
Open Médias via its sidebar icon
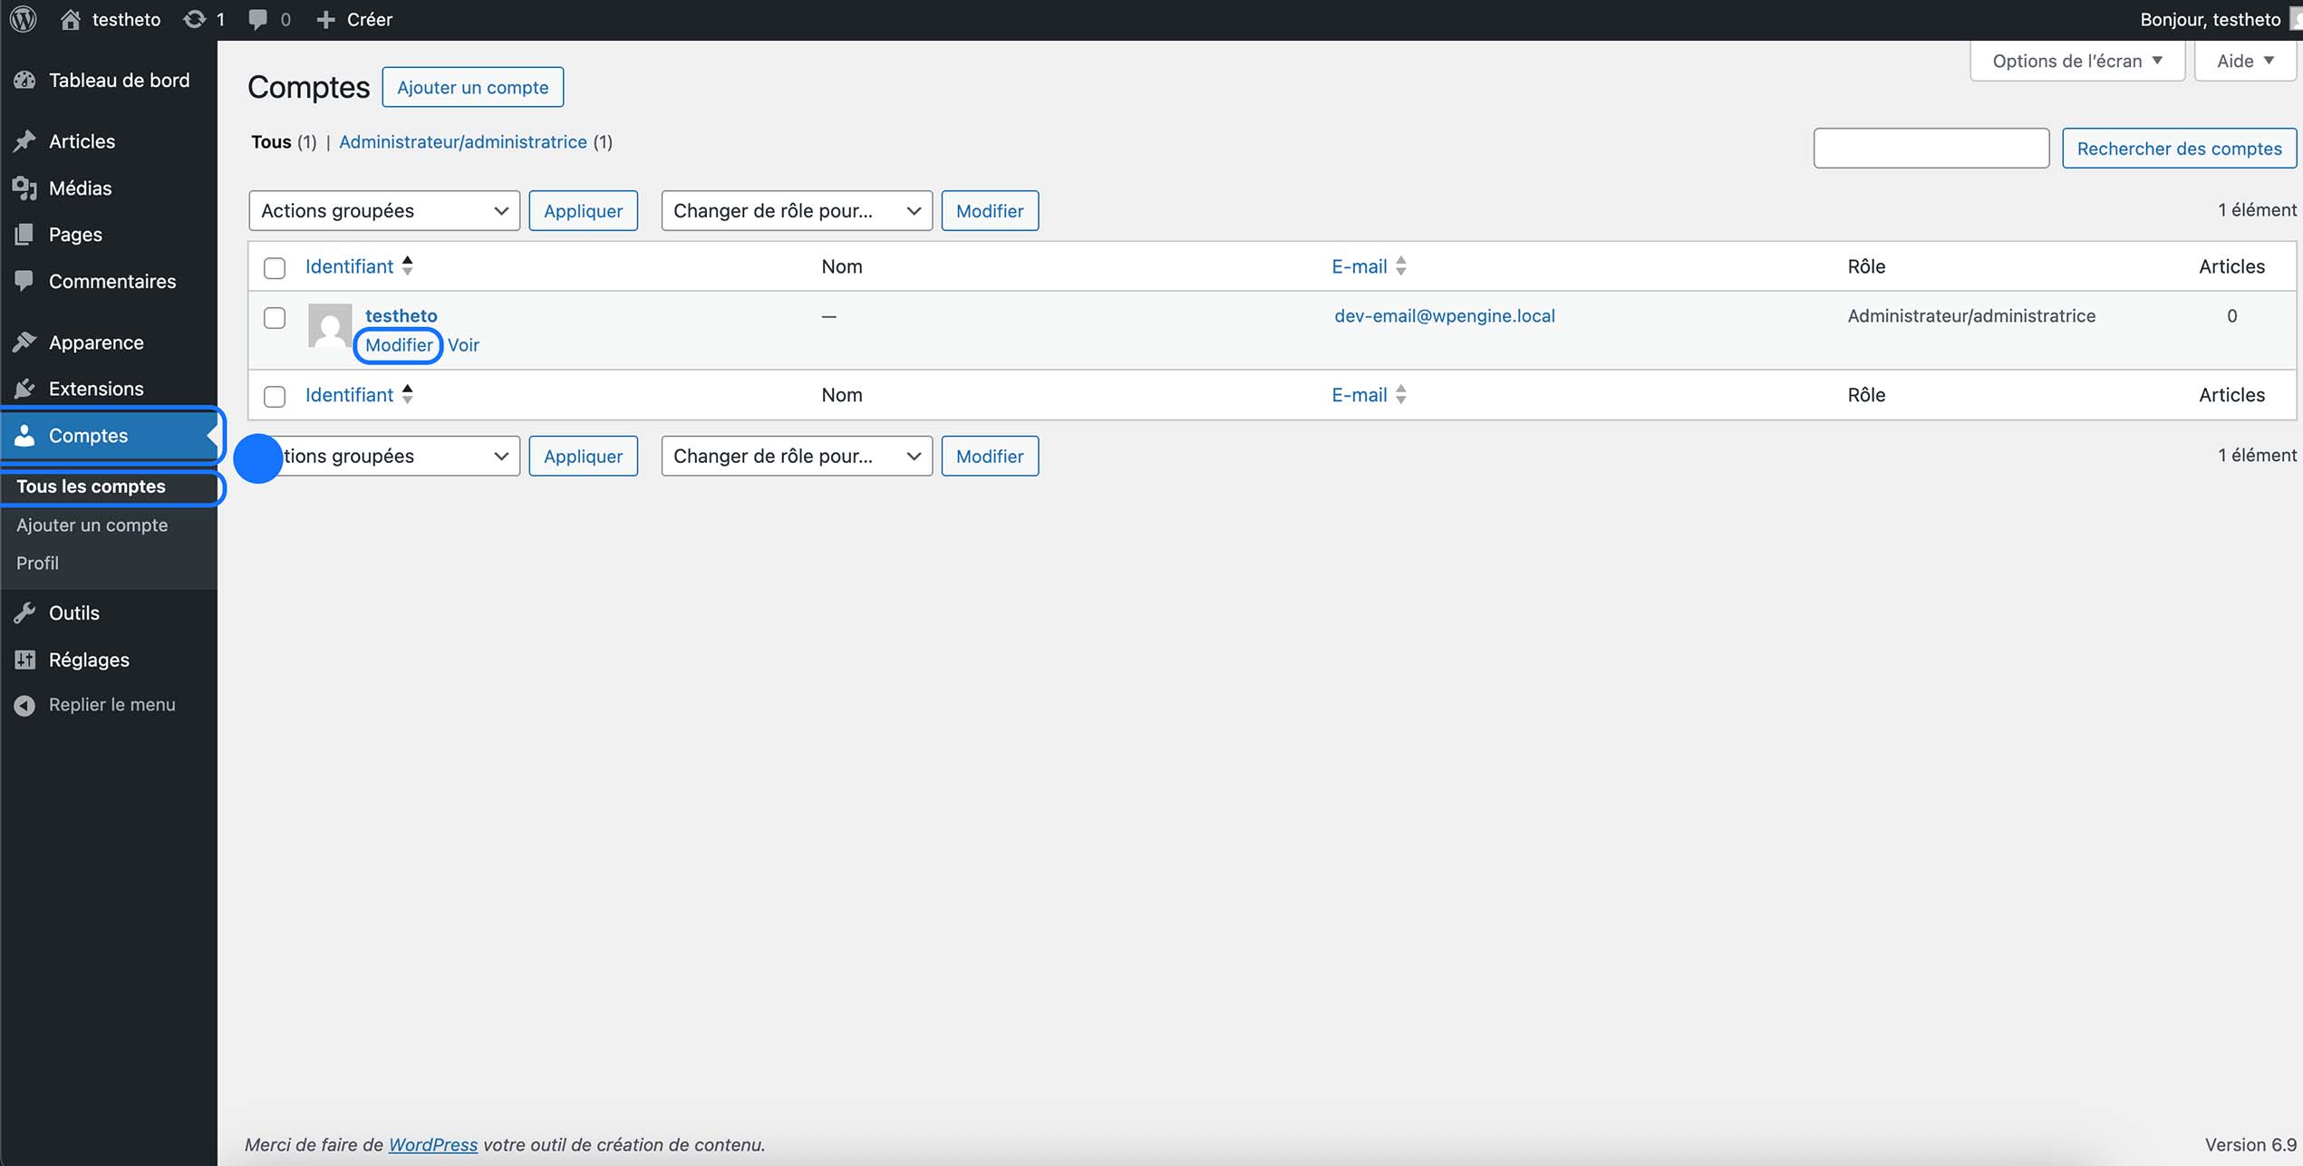coord(24,188)
